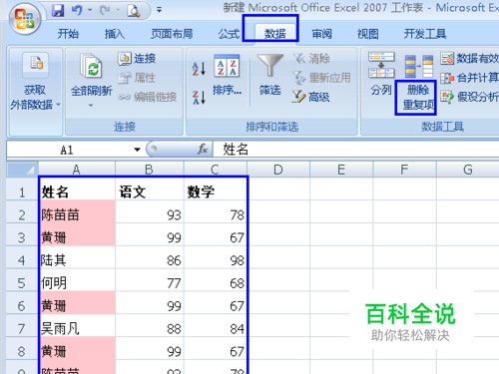Click the Select All corner button
The width and height of the screenshot is (499, 374).
pos(23,170)
